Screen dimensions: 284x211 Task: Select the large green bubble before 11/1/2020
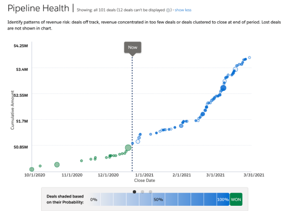click(x=57, y=165)
